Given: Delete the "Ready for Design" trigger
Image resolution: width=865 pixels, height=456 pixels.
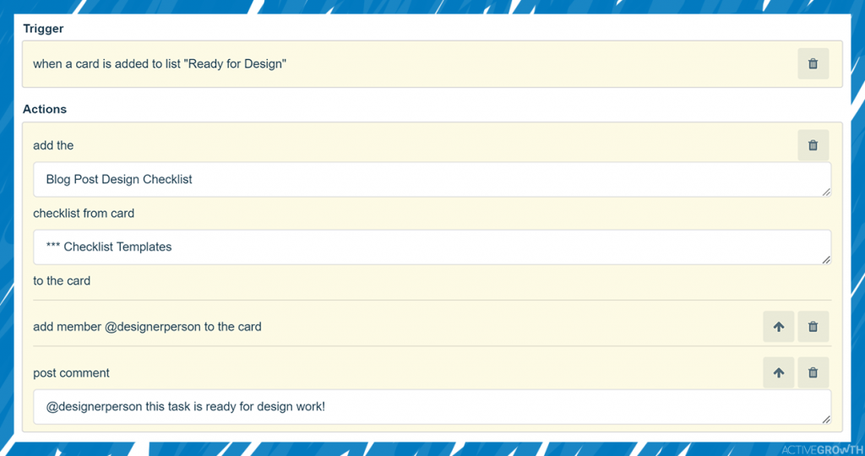Looking at the screenshot, I should [x=813, y=64].
